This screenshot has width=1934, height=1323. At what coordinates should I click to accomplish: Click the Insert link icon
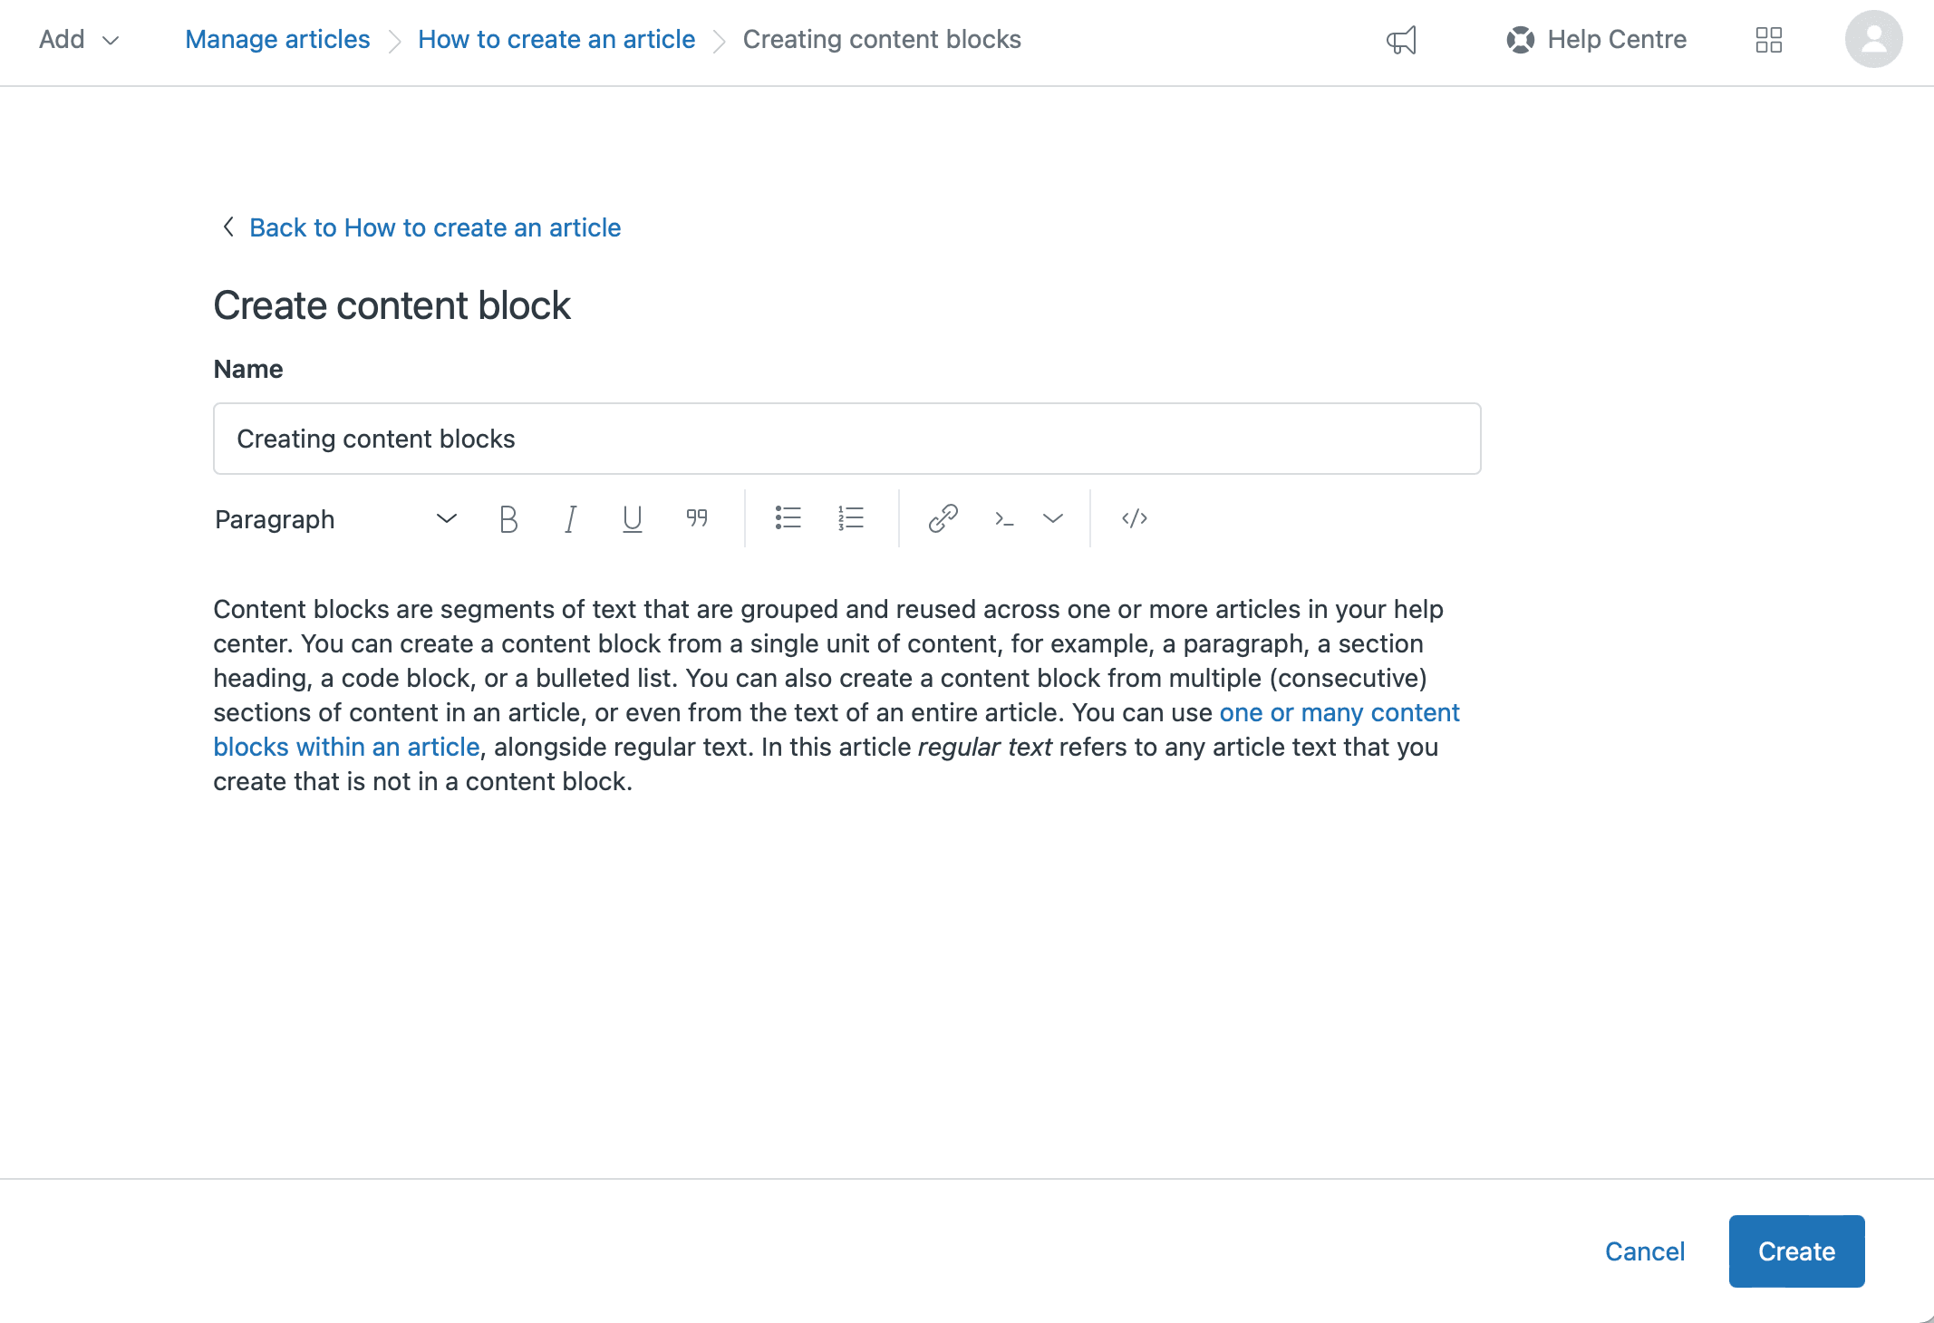pyautogui.click(x=942, y=517)
